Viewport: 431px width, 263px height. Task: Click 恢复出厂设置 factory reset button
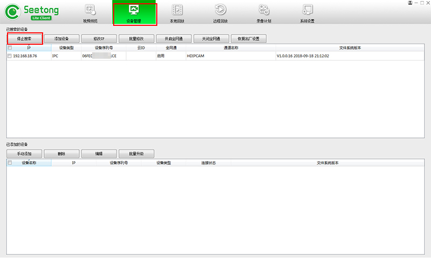coord(248,39)
